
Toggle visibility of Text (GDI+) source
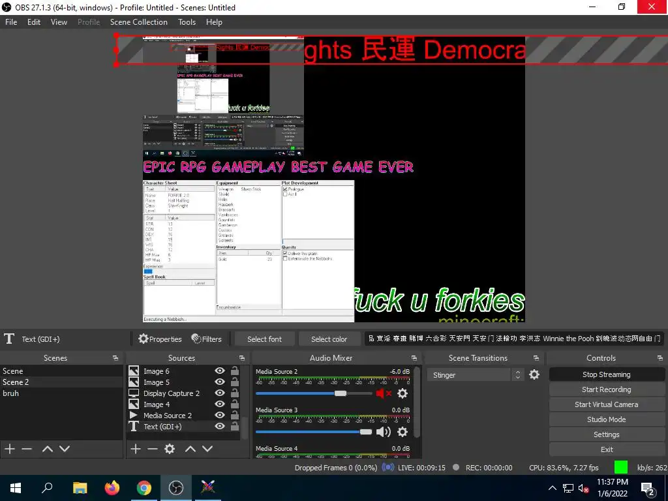click(x=220, y=426)
